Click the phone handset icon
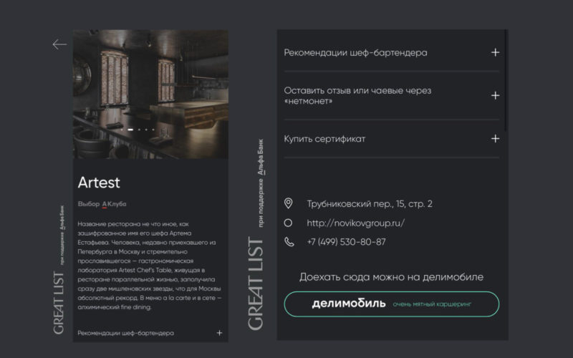The height and width of the screenshot is (358, 573). (x=289, y=242)
